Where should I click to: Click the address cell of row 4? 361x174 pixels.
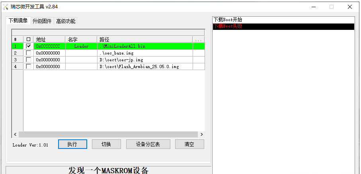click(49, 66)
